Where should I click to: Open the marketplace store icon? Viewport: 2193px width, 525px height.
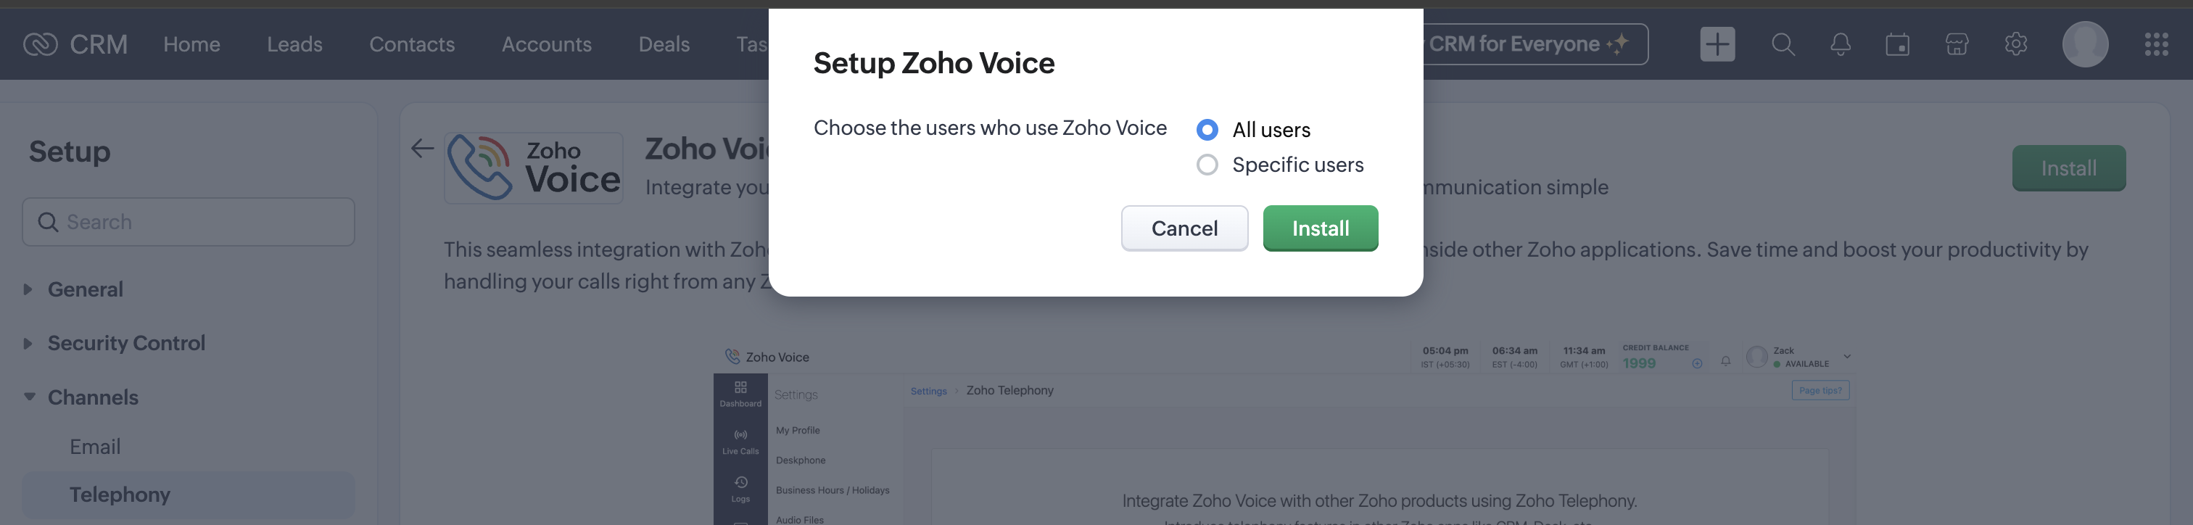click(1957, 44)
